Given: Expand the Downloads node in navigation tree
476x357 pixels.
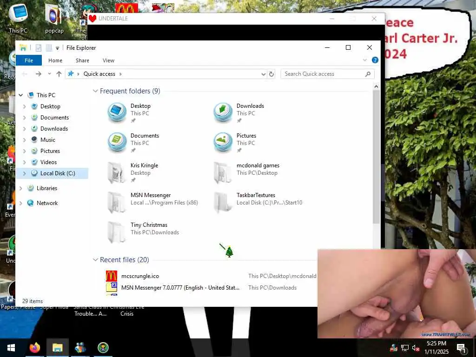Looking at the screenshot, I should coord(24,129).
